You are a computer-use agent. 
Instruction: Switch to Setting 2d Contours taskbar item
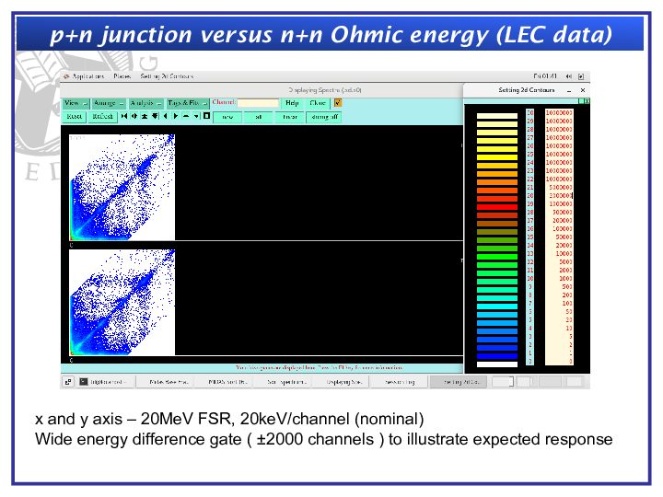tap(459, 382)
